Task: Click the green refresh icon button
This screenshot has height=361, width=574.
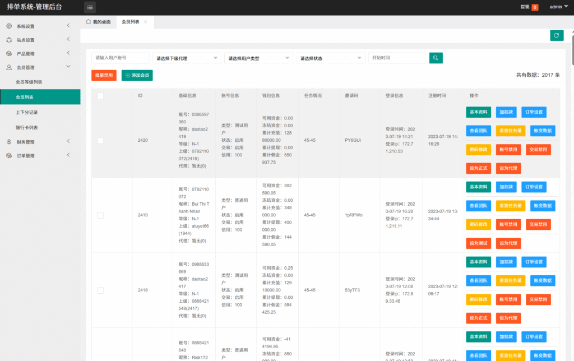Action: [x=556, y=35]
